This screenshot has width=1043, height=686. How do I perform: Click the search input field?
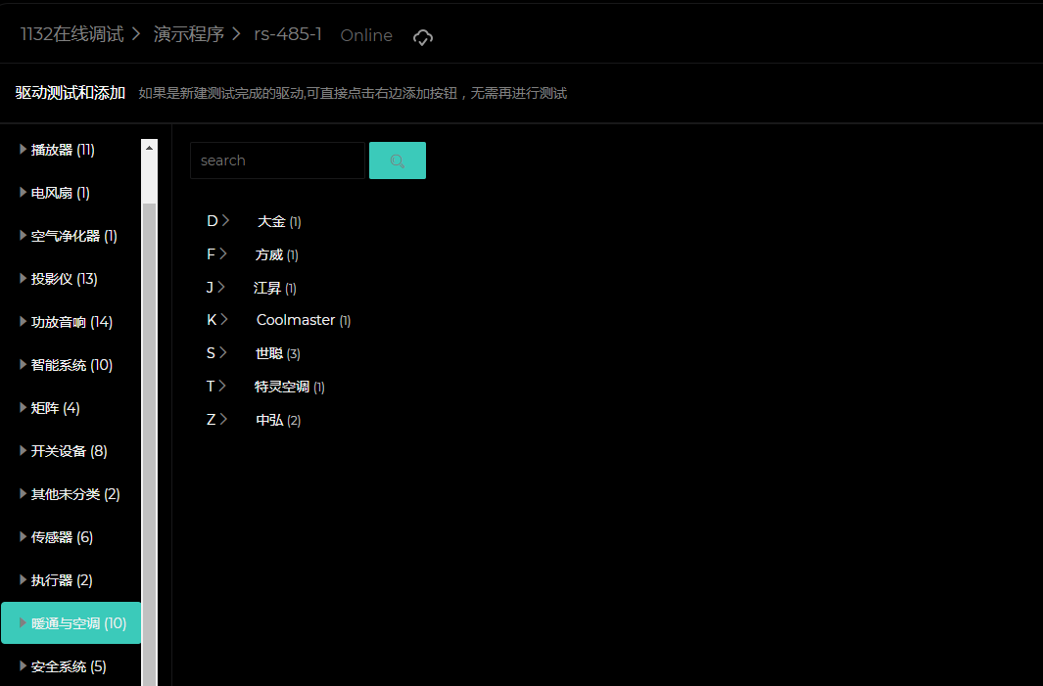(x=277, y=160)
